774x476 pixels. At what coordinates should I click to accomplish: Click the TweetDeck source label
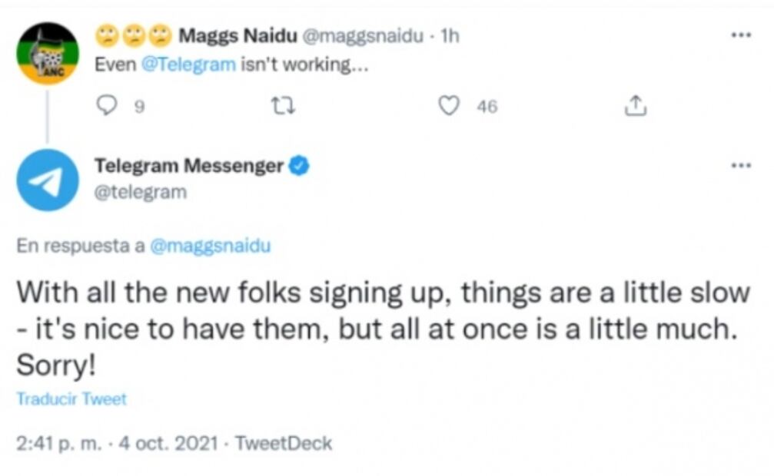[x=283, y=444]
